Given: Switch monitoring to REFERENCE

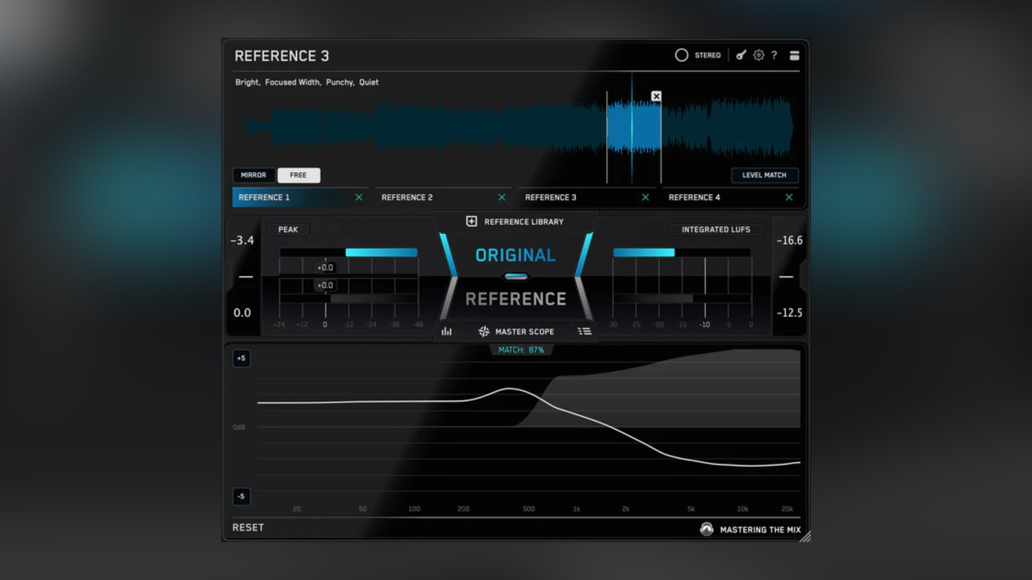Looking at the screenshot, I should point(515,299).
